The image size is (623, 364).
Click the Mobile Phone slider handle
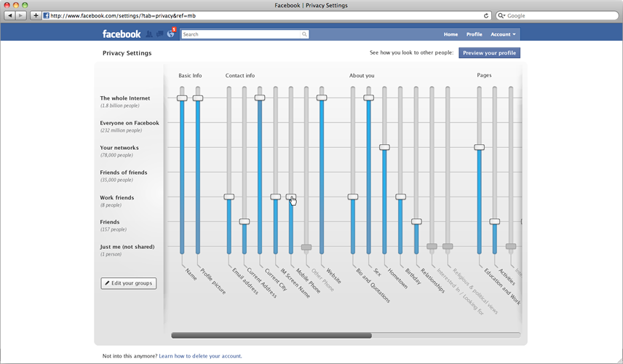291,197
